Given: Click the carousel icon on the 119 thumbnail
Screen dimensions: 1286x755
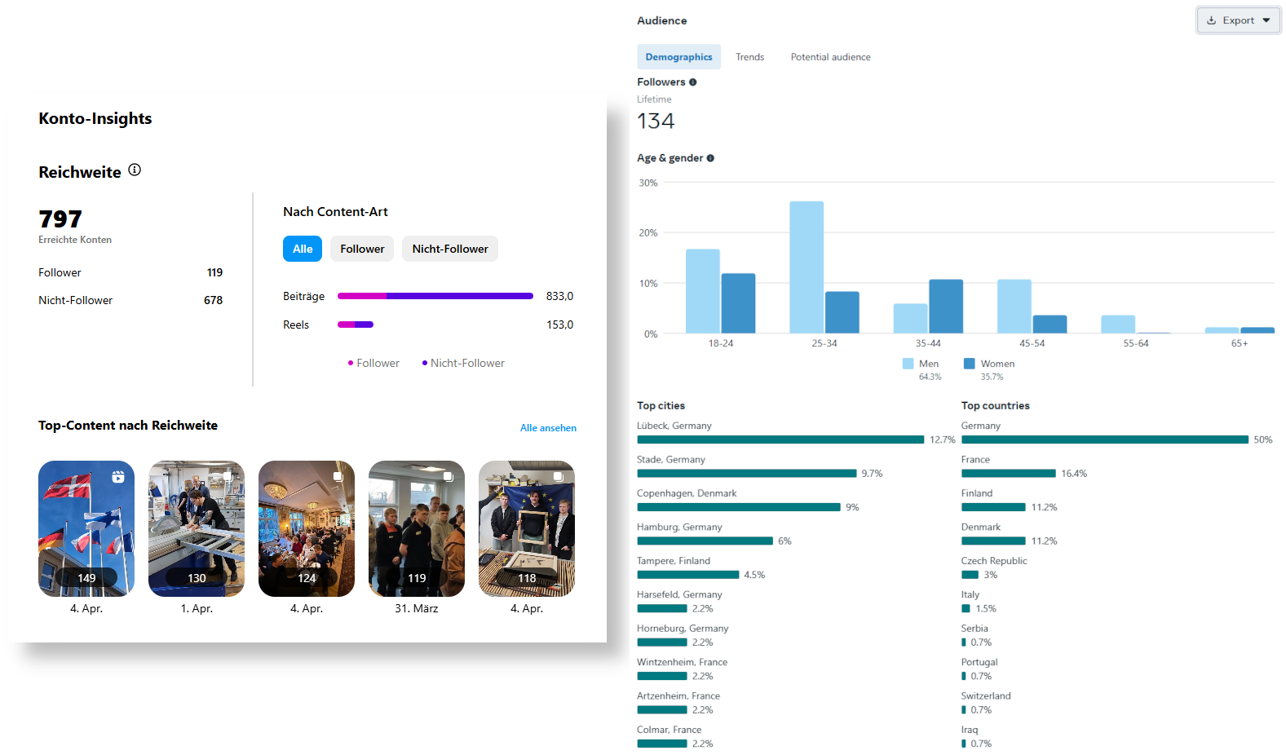Looking at the screenshot, I should pos(449,476).
